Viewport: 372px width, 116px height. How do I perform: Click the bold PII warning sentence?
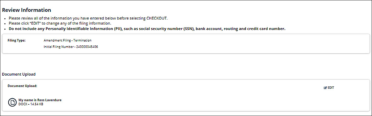147,29
